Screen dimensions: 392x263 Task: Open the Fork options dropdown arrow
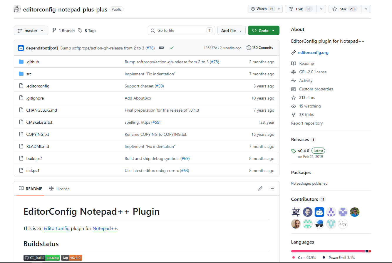(321, 9)
